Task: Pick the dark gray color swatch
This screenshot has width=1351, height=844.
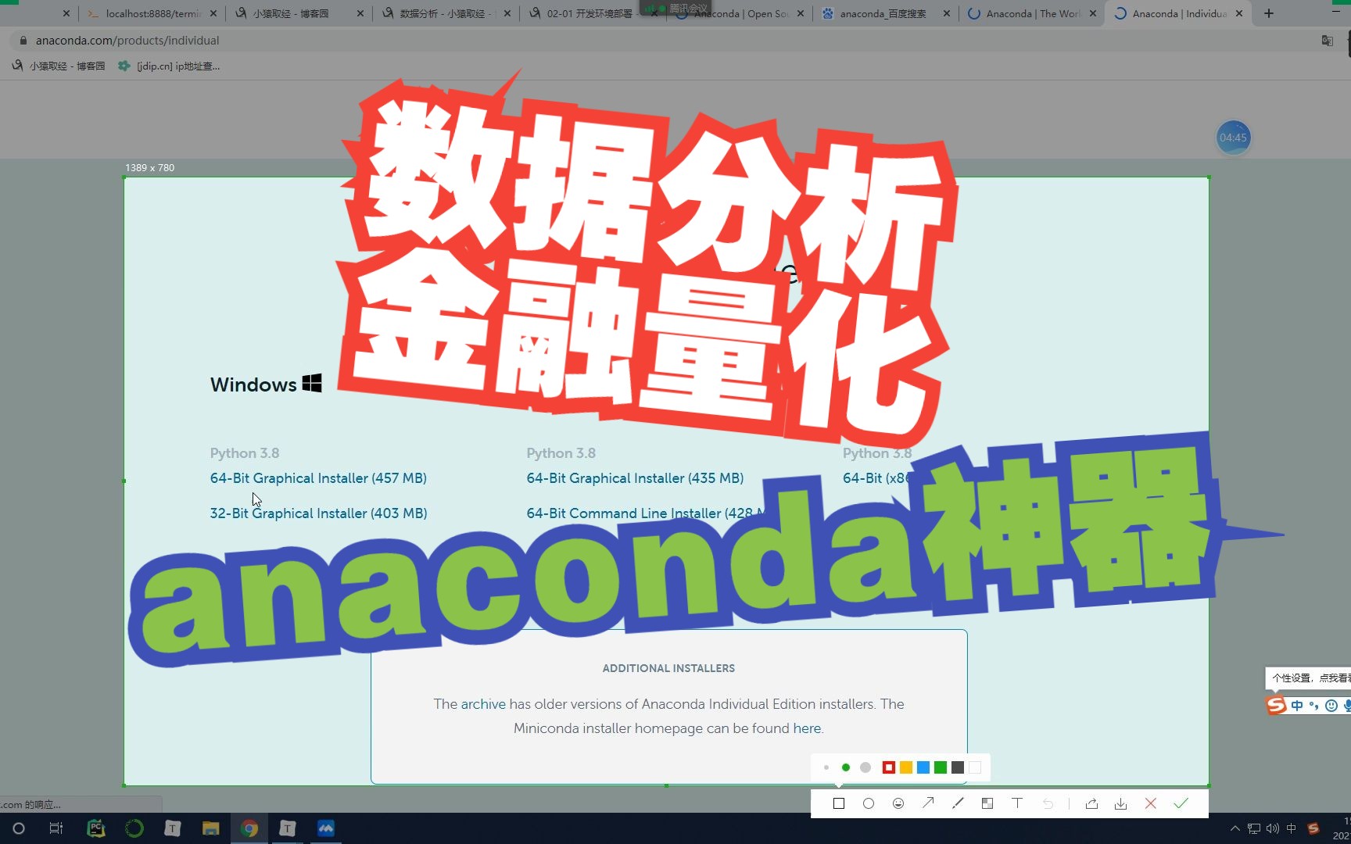Action: [958, 767]
